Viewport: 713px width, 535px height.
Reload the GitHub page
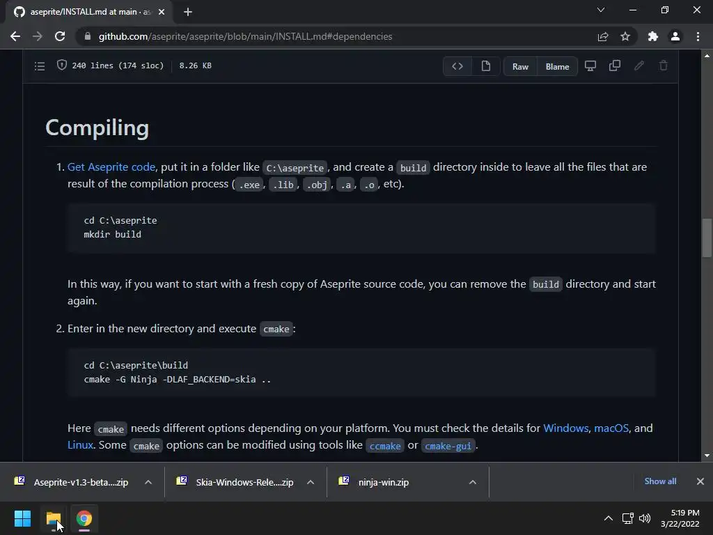coord(60,36)
